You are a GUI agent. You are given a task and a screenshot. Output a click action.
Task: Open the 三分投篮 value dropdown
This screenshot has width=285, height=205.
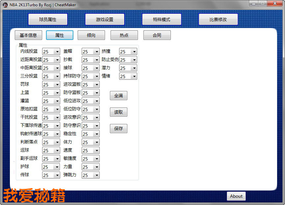57,76
